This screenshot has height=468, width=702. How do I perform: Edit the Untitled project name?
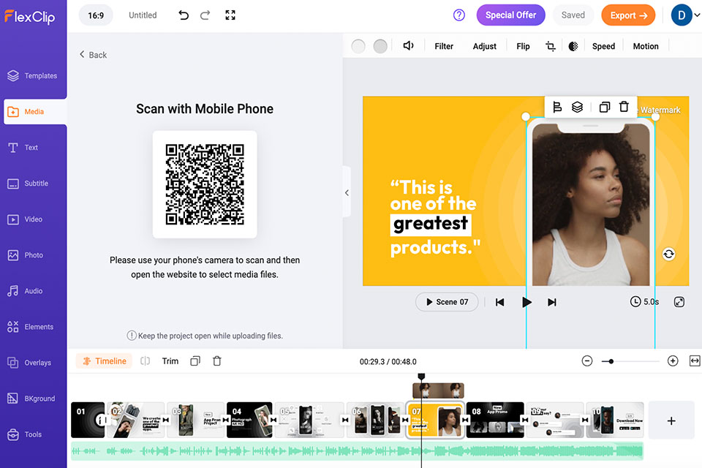pyautogui.click(x=143, y=15)
